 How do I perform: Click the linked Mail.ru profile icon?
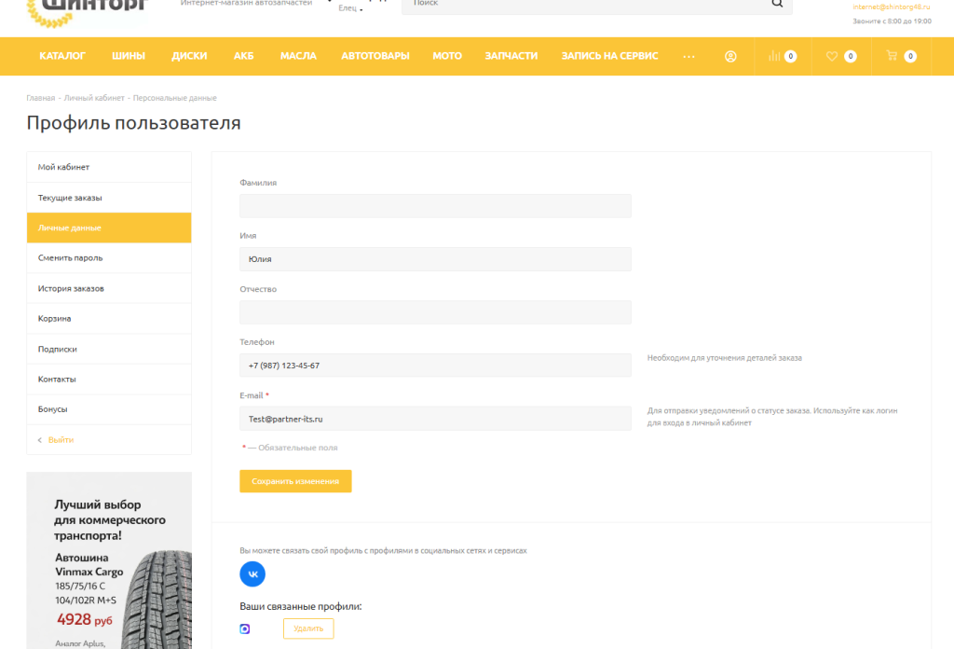(x=245, y=628)
